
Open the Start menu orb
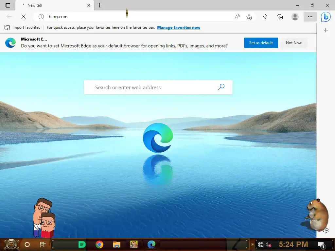[11, 244]
